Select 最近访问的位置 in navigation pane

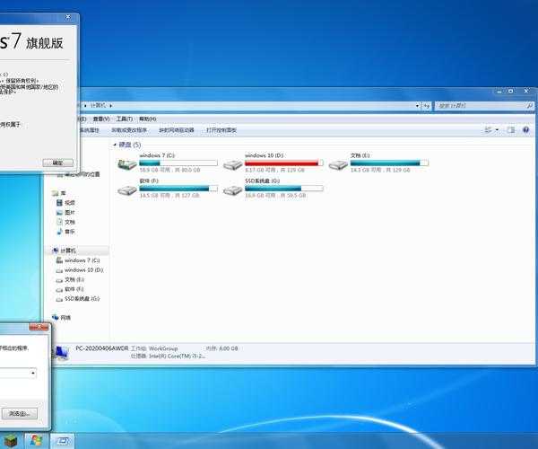82,174
